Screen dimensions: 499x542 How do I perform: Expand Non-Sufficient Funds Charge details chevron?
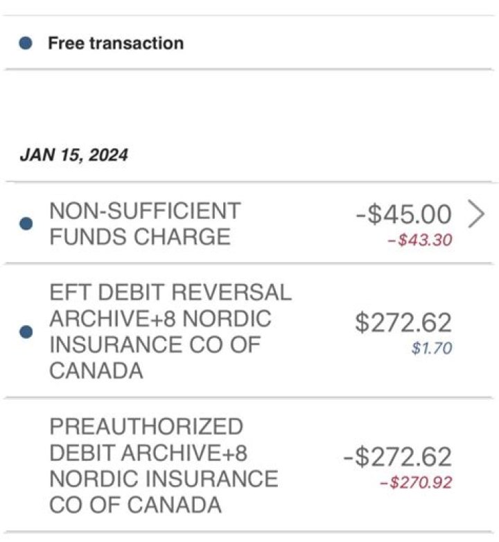coord(475,215)
